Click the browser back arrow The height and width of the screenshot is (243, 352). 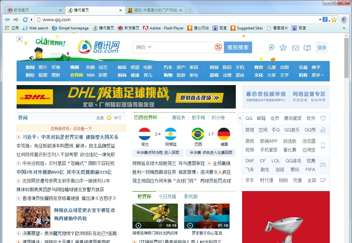coord(7,20)
